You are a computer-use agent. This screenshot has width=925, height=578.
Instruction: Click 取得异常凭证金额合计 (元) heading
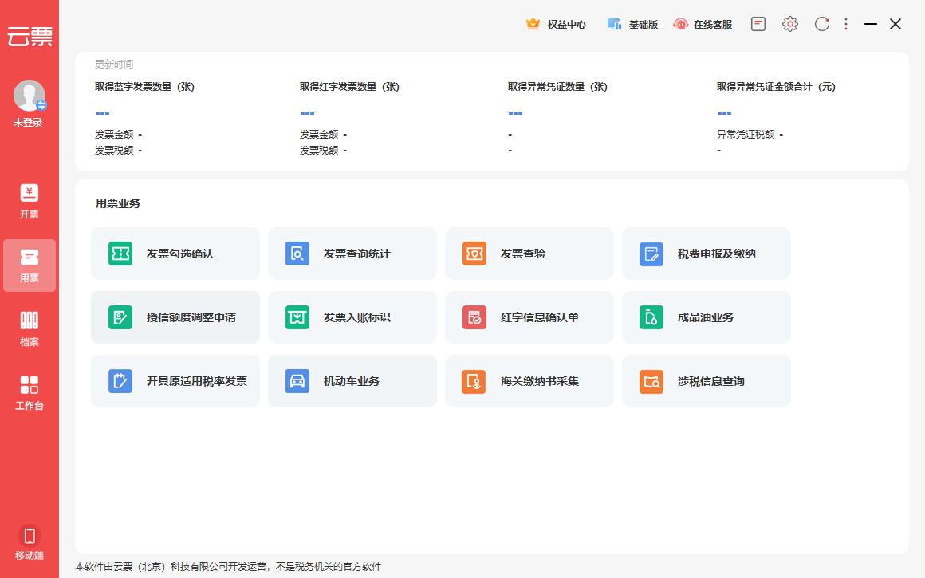(776, 87)
